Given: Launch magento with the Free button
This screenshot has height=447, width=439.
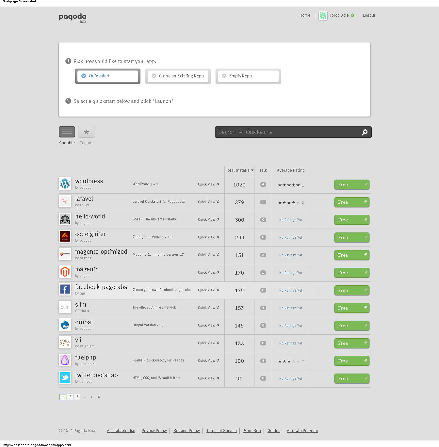Looking at the screenshot, I should coord(352,273).
